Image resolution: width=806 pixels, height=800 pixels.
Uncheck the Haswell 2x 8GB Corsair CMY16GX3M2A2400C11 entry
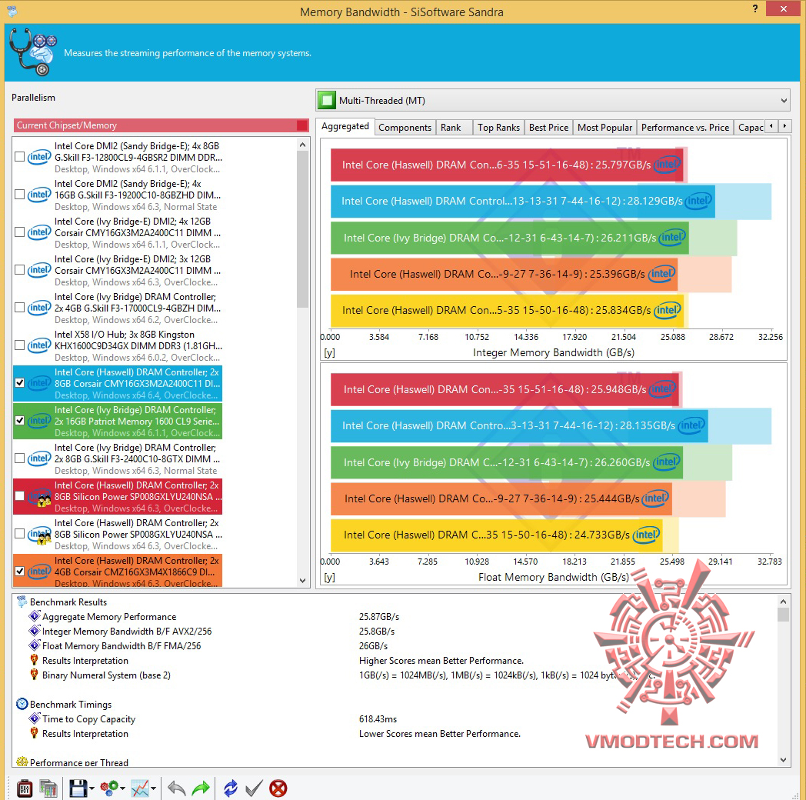[19, 382]
